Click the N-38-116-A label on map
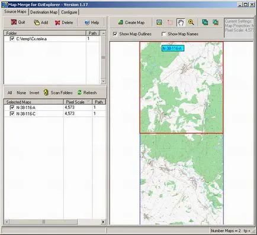This screenshot has width=257, height=235. 173,48
